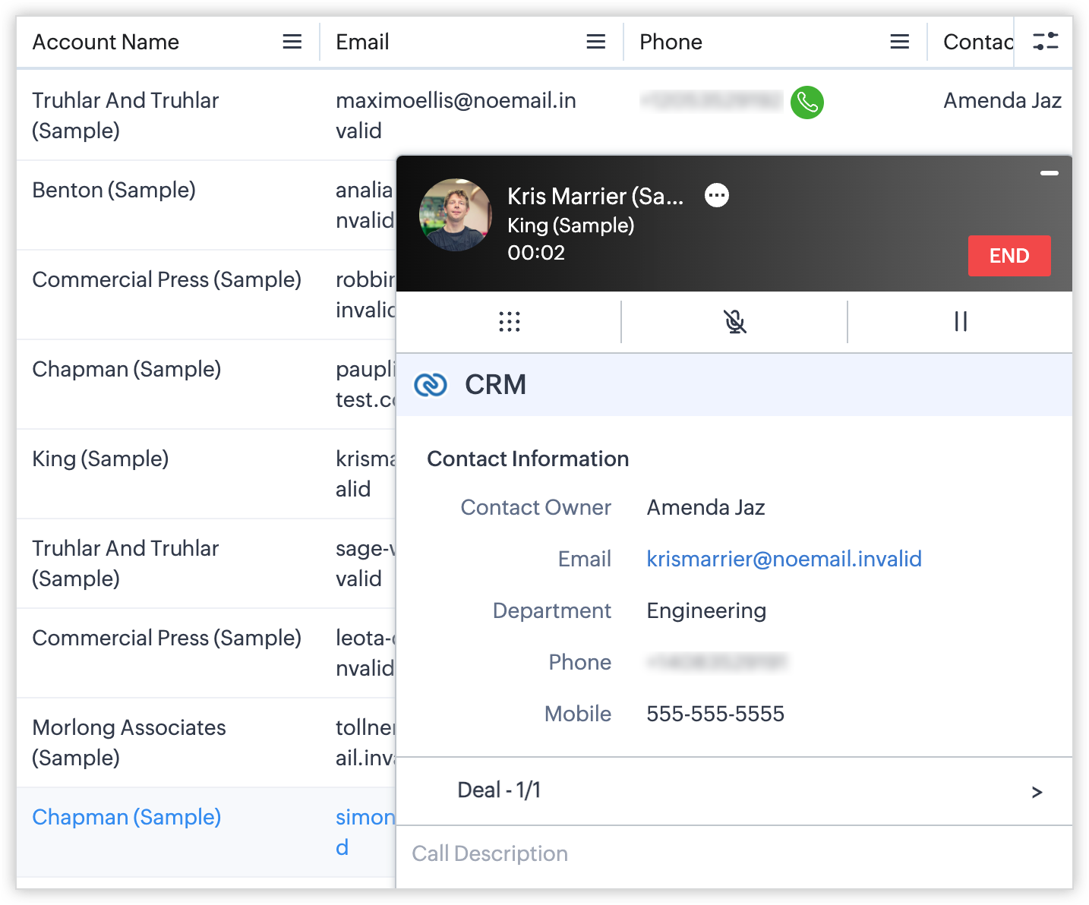This screenshot has width=1089, height=905.
Task: Click the Email column header
Action: (x=362, y=42)
